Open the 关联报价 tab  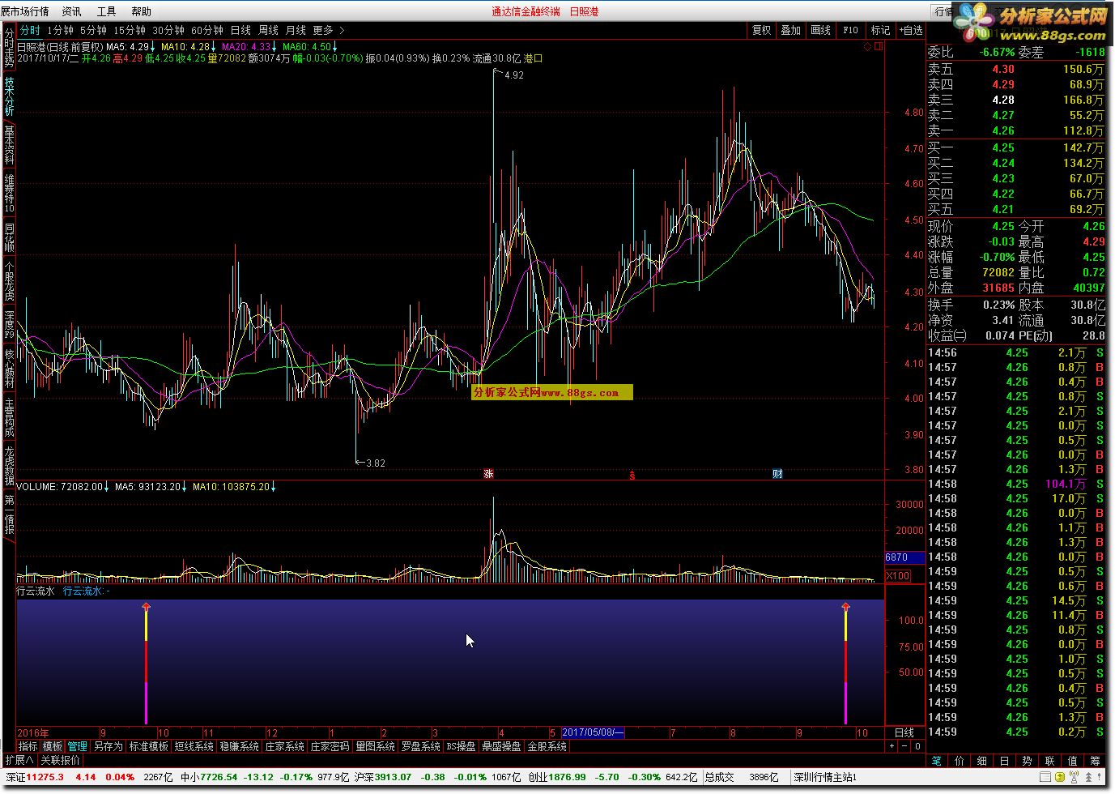tap(61, 760)
